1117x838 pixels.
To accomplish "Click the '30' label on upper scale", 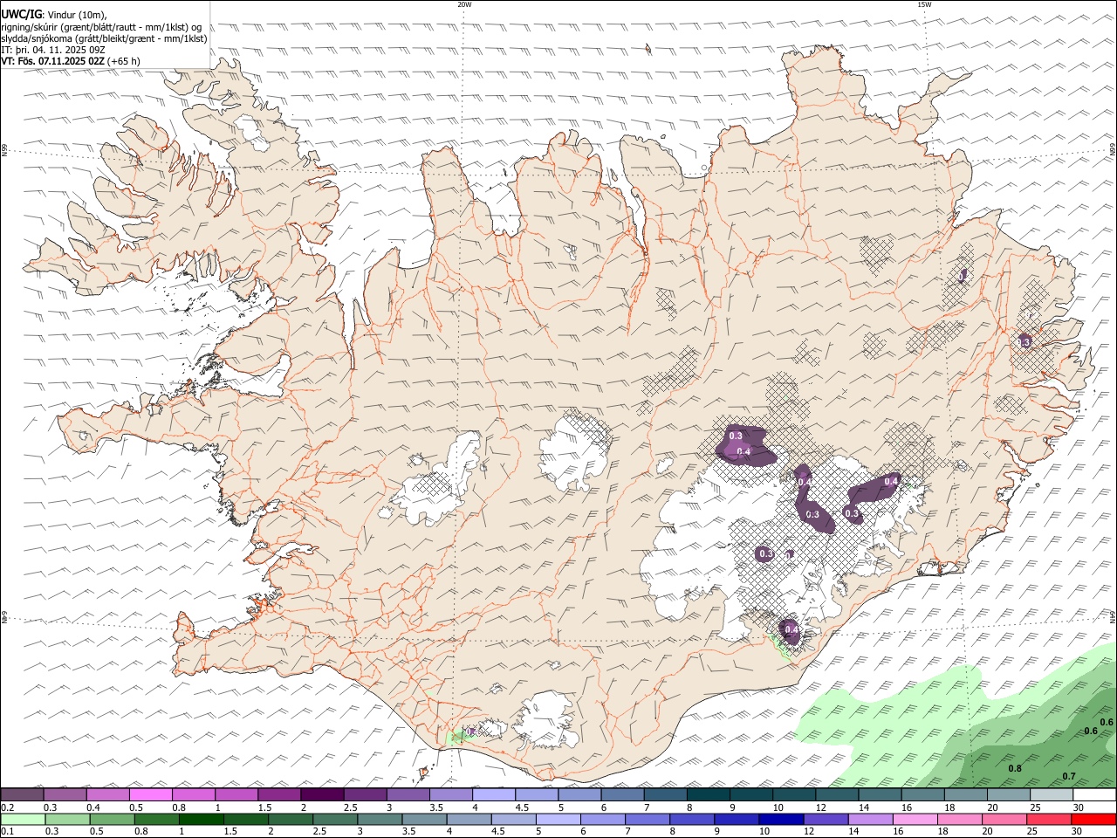I will [x=1079, y=807].
